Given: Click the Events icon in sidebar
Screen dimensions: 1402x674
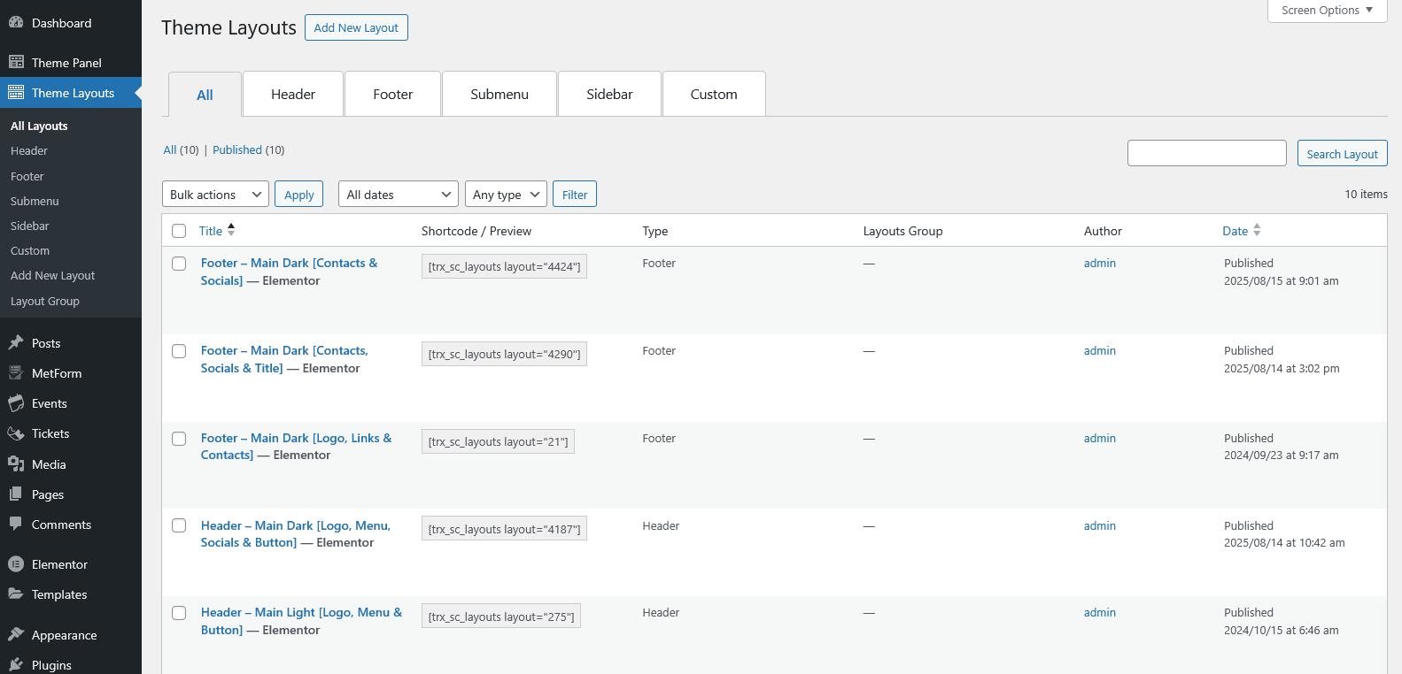Looking at the screenshot, I should tap(16, 403).
